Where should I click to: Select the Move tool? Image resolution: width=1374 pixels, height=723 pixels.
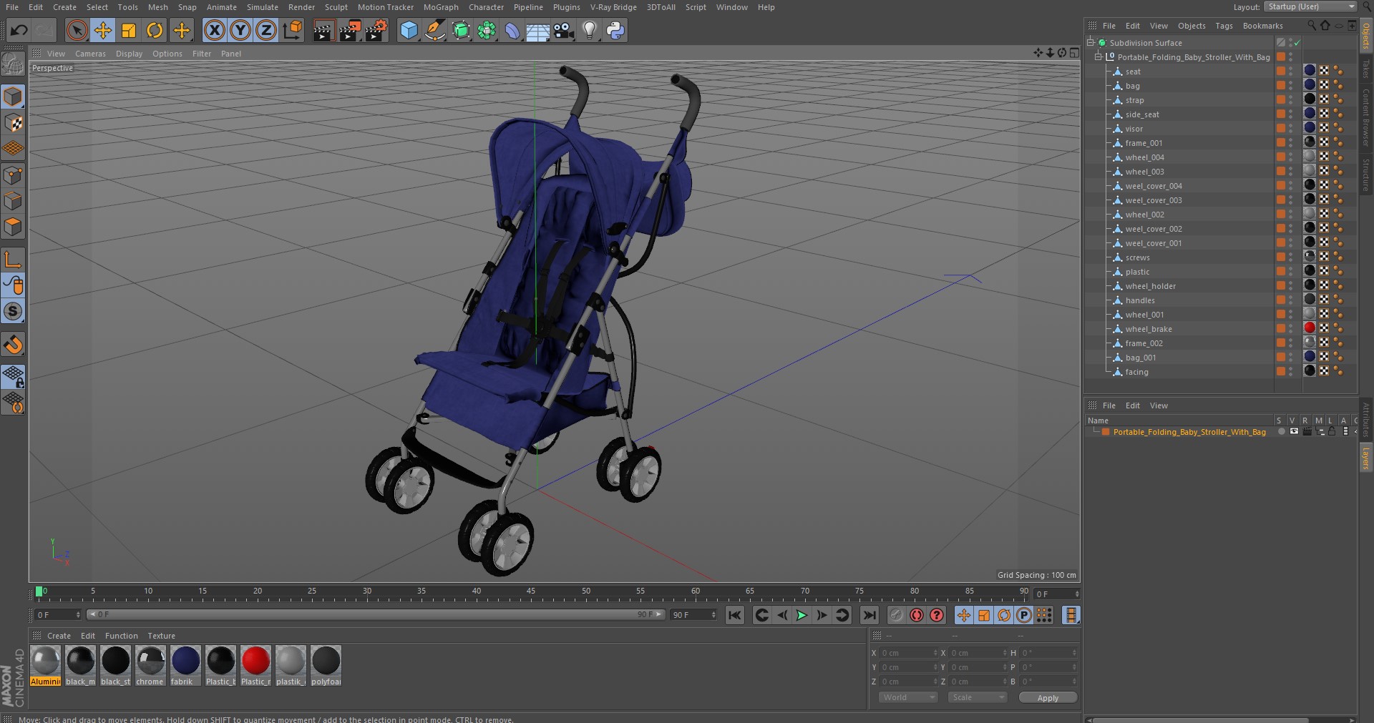point(103,30)
